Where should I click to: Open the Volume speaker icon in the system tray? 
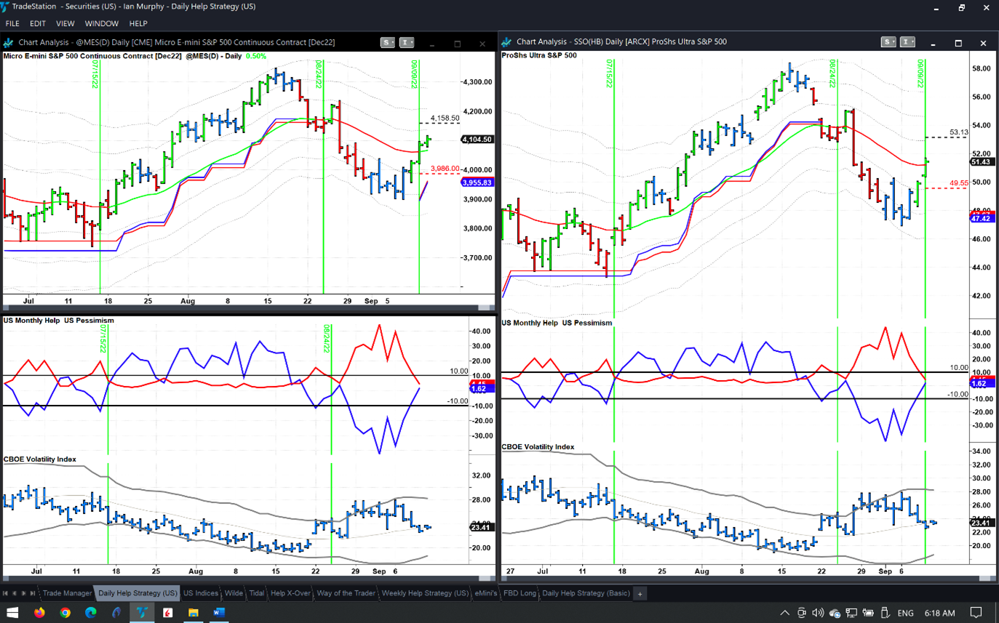(x=818, y=613)
